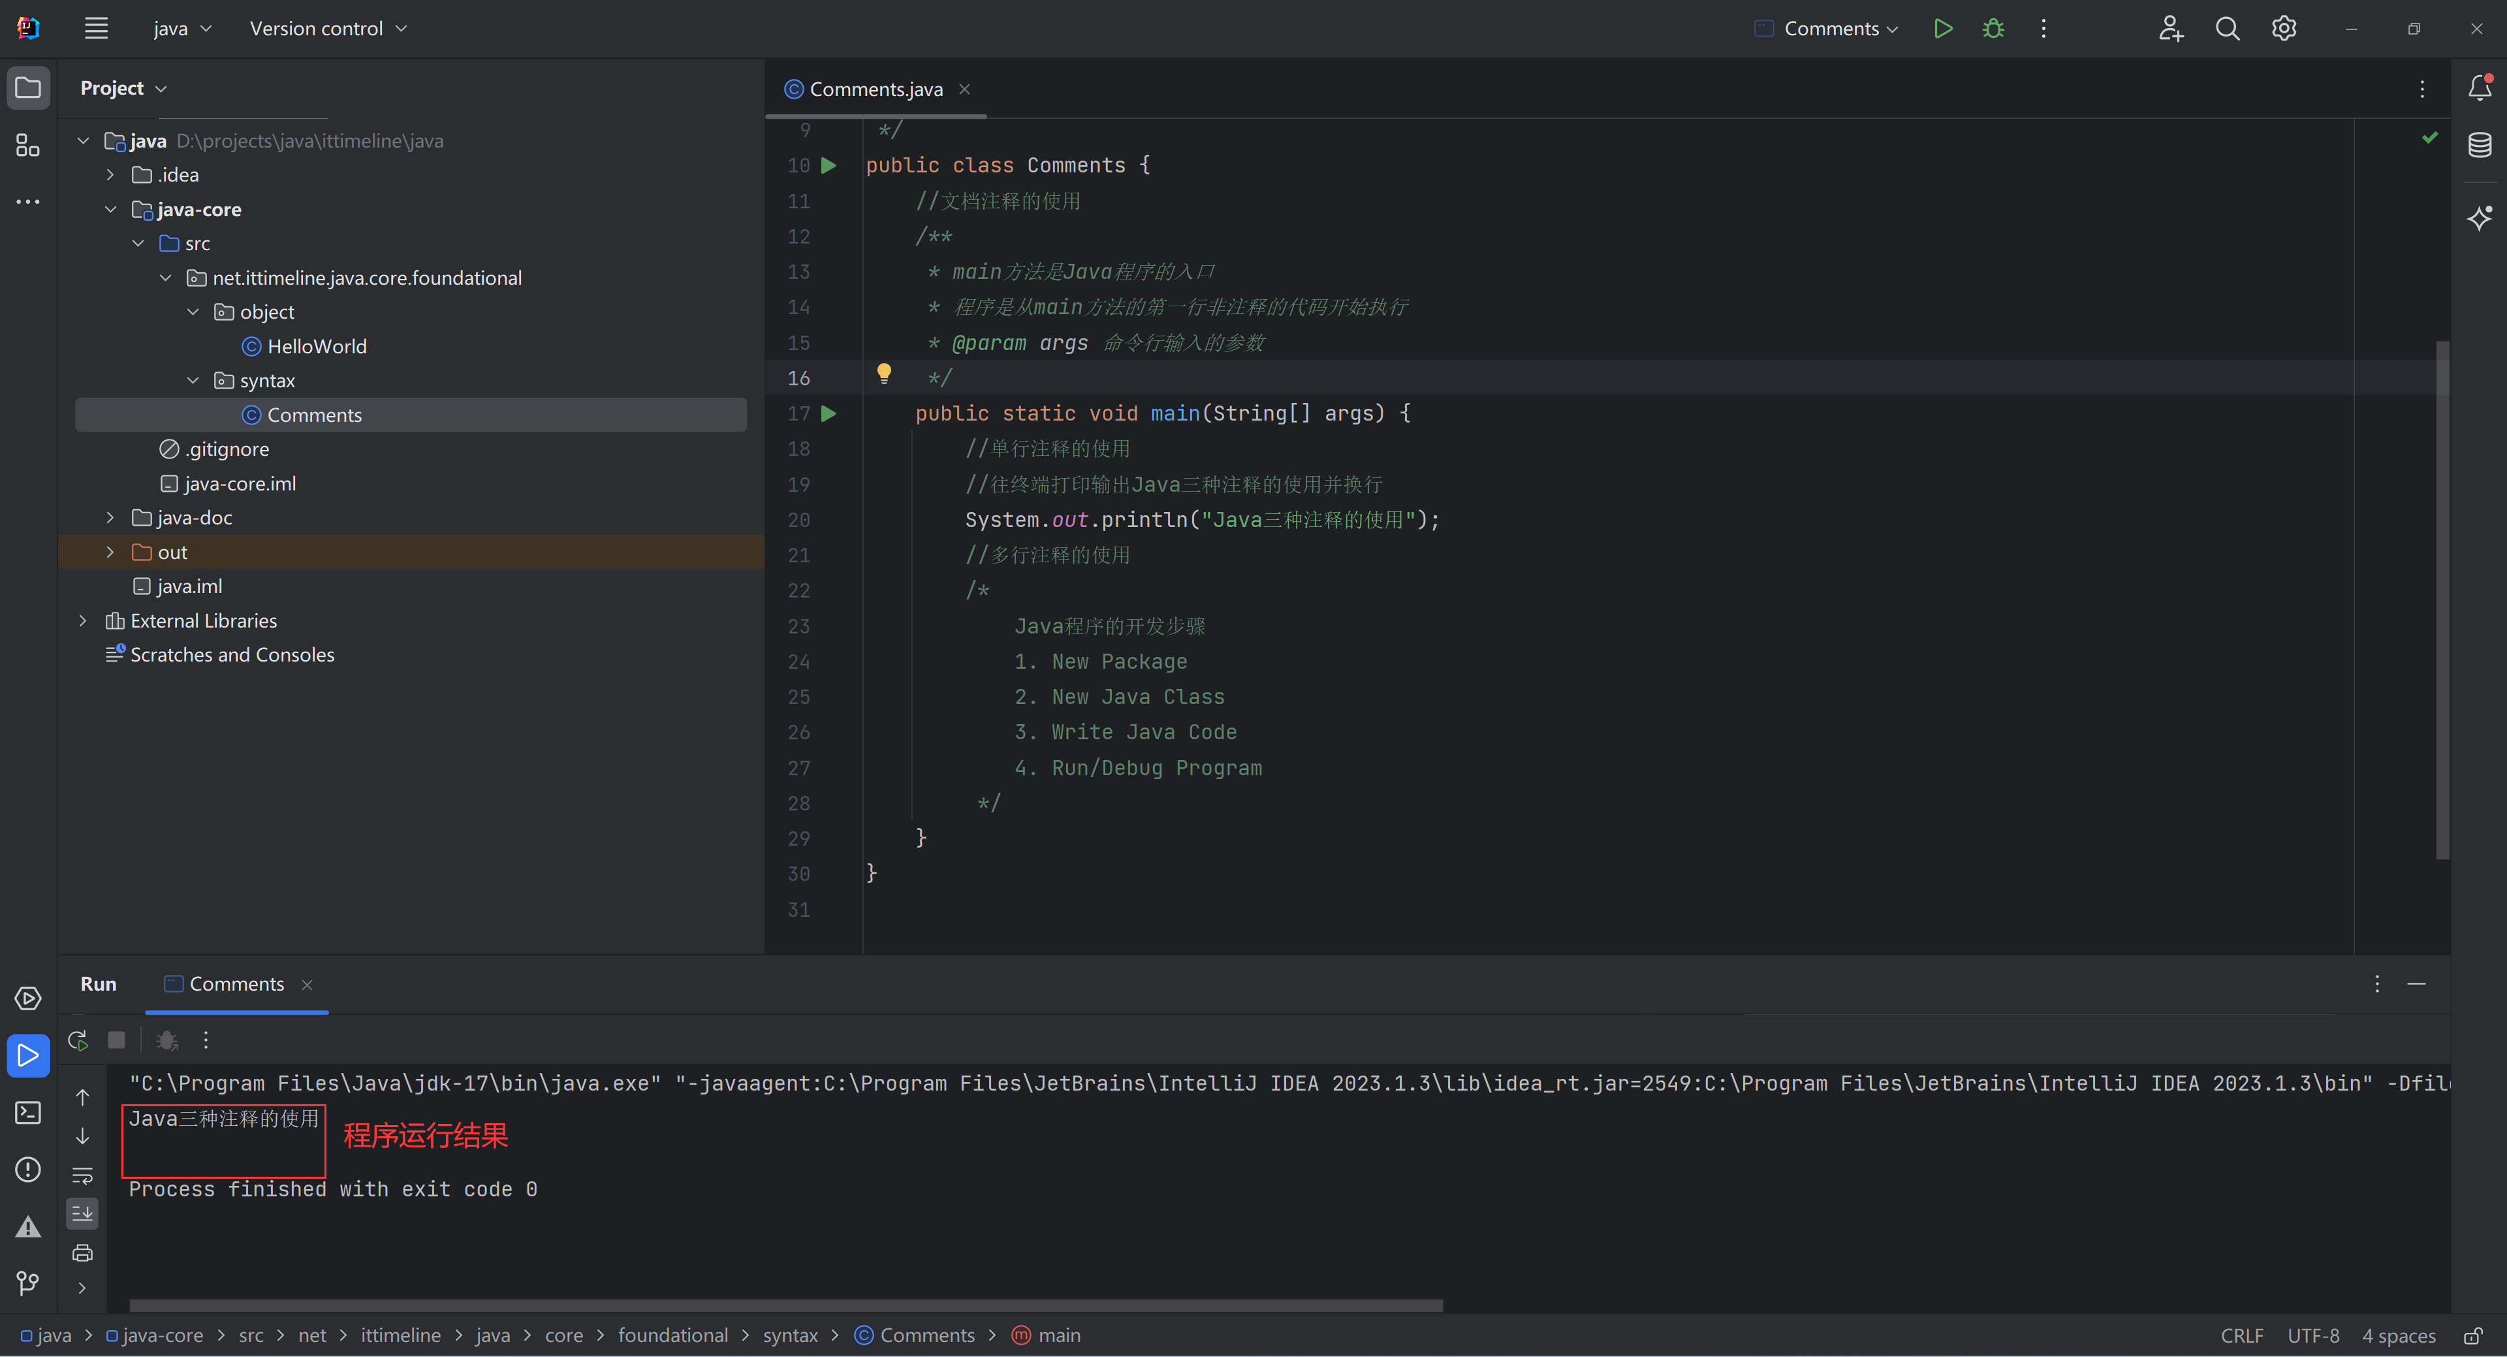This screenshot has width=2507, height=1357.
Task: Change UTF-8 file encoding
Action: pyautogui.click(x=2313, y=1335)
